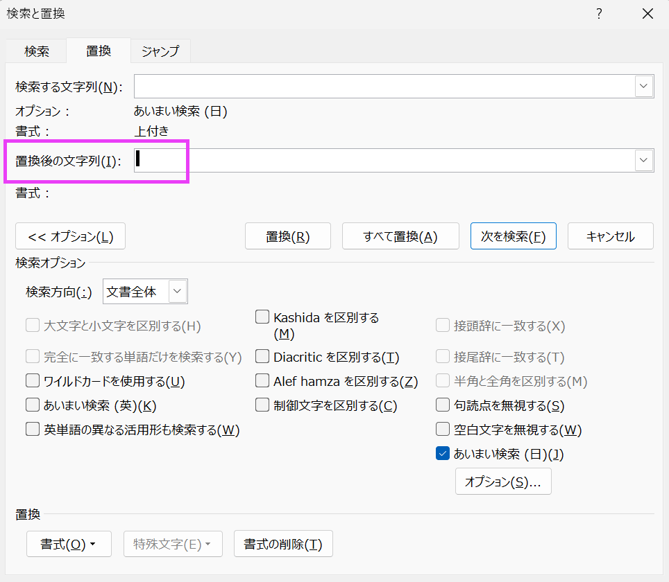Click the 次を検索 button
669x582 pixels.
513,236
